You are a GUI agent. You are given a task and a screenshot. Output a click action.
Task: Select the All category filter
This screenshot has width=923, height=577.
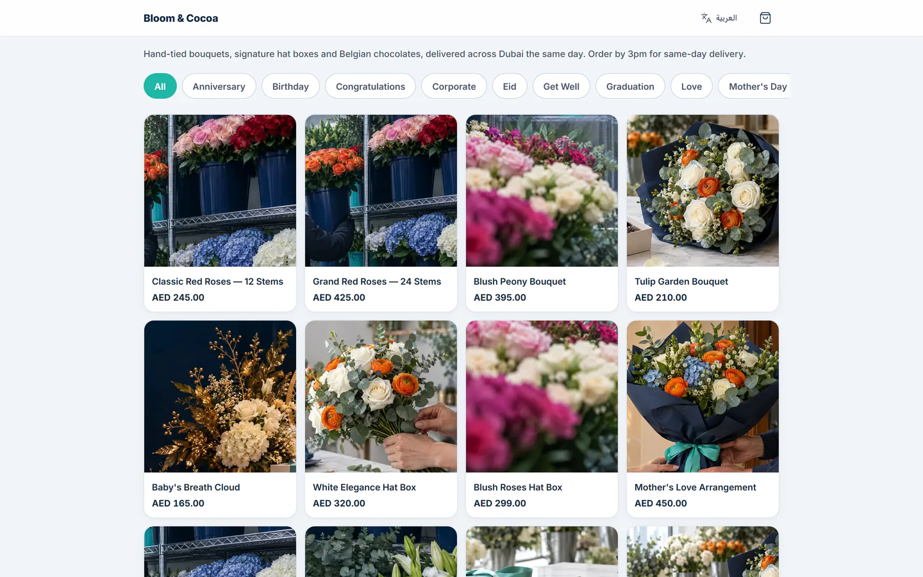(x=160, y=86)
